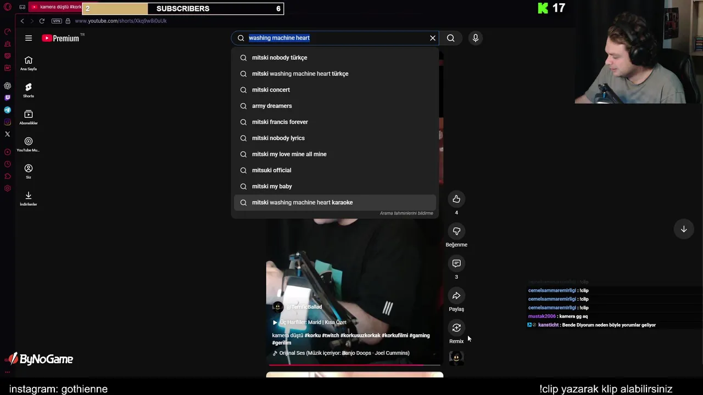The height and width of the screenshot is (395, 703).
Task: Click the site security lock icon
Action: click(x=68, y=21)
